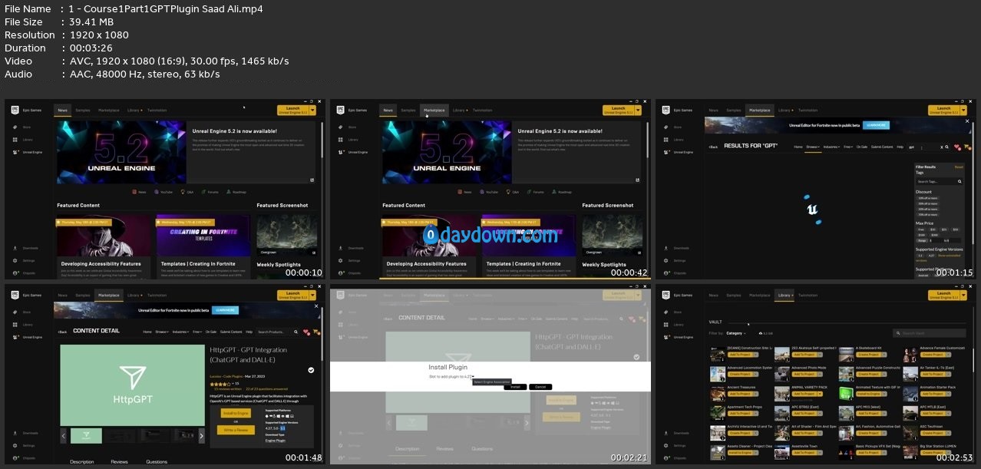Click search magnifier icon in 00:01:48 frame
Viewport: 981px width, 469px height.
(296, 332)
